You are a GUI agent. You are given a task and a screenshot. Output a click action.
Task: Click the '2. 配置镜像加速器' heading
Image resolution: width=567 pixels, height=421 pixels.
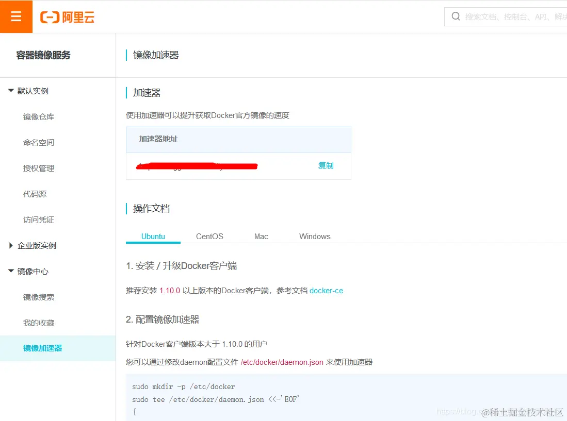(163, 319)
